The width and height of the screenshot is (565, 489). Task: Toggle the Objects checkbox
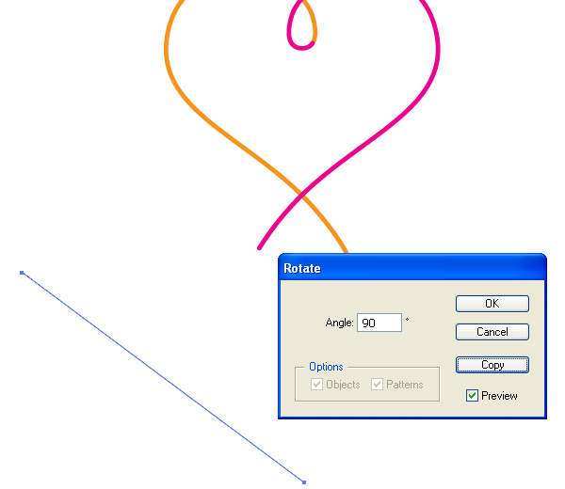click(x=316, y=384)
